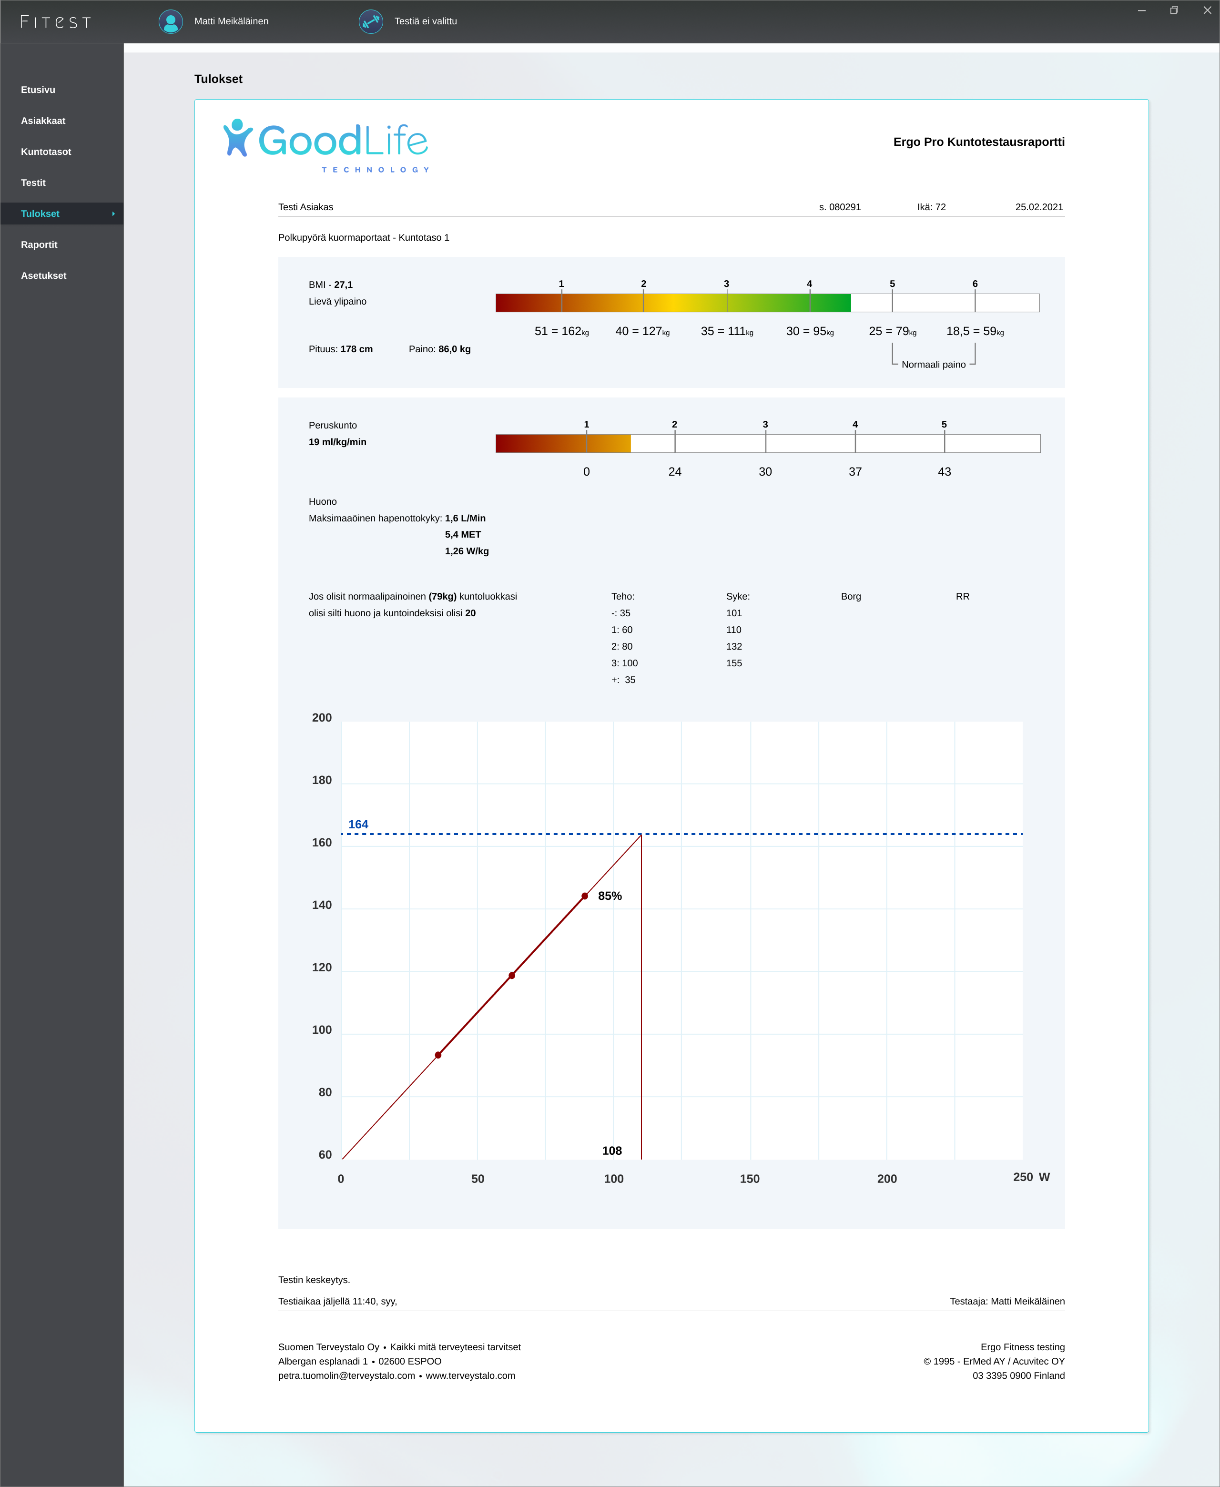Click 'Teho:' column header

(x=623, y=596)
